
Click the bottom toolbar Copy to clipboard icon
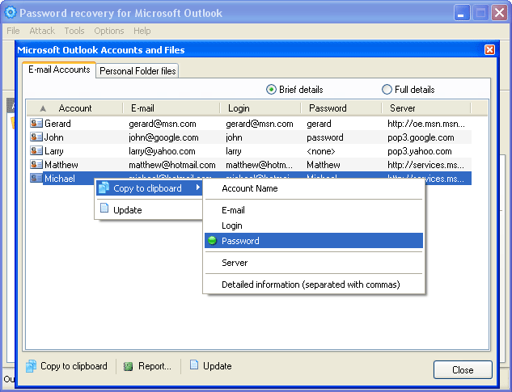point(31,366)
